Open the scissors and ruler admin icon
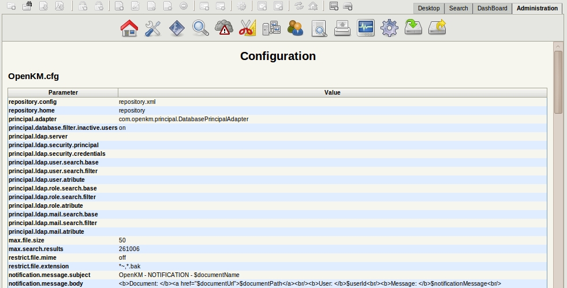 point(247,28)
